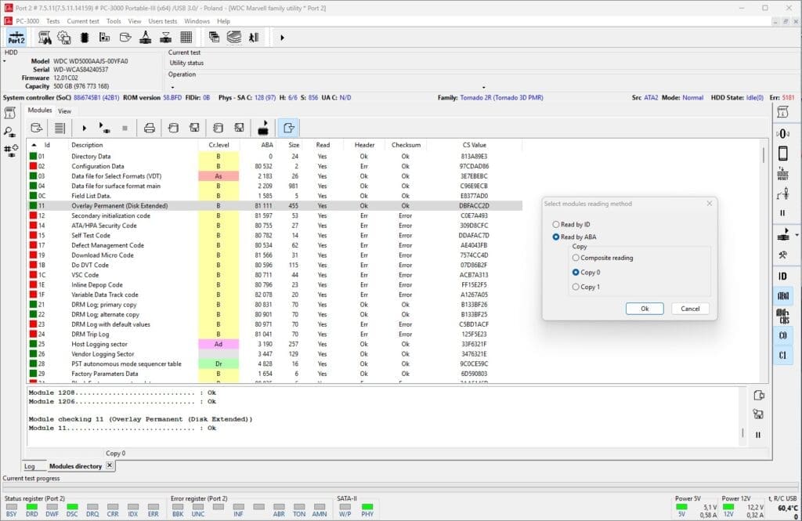Select the Directory Data module row

(275, 156)
